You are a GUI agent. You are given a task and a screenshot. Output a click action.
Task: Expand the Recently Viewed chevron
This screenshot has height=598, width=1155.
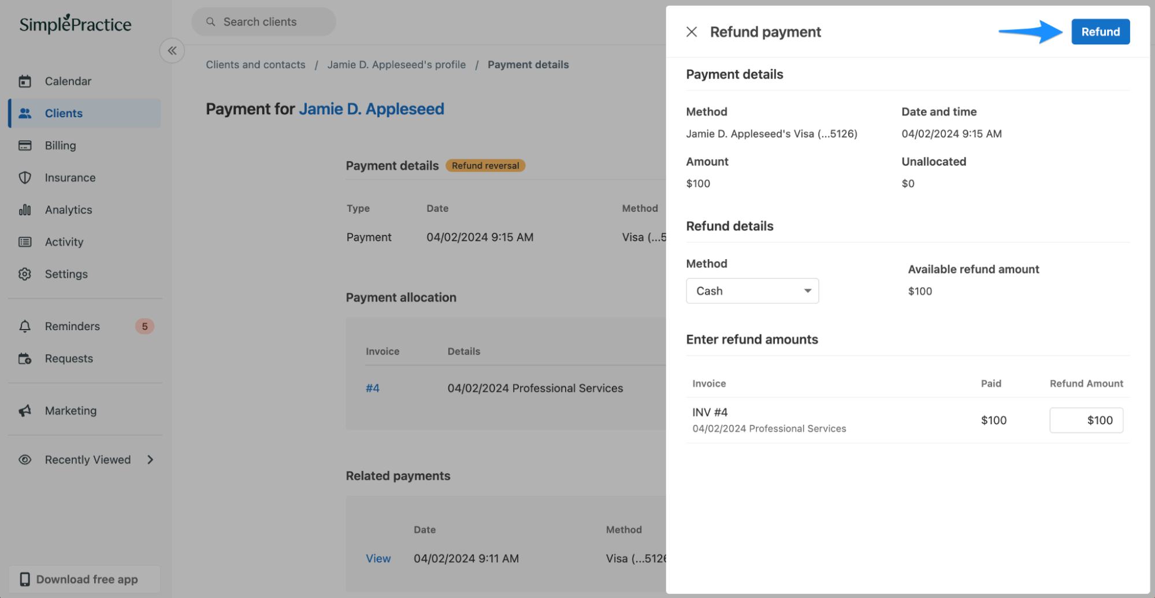point(150,460)
